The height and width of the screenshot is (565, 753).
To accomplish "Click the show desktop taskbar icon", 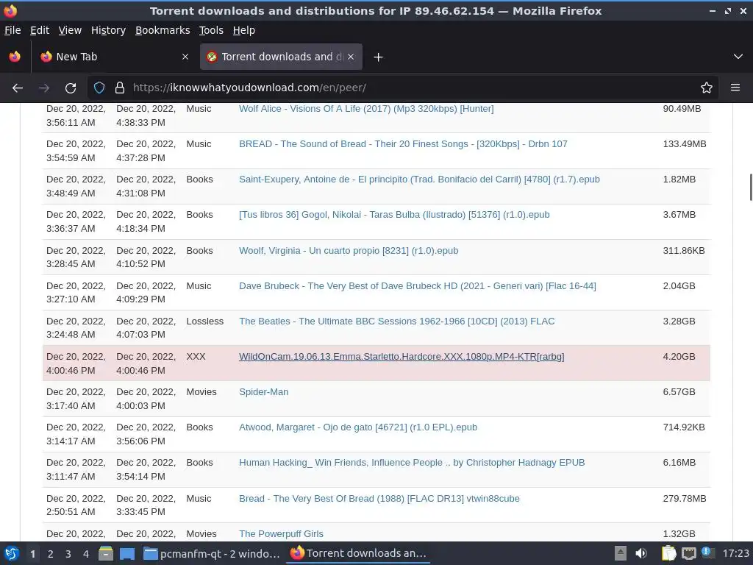I will click(x=127, y=553).
